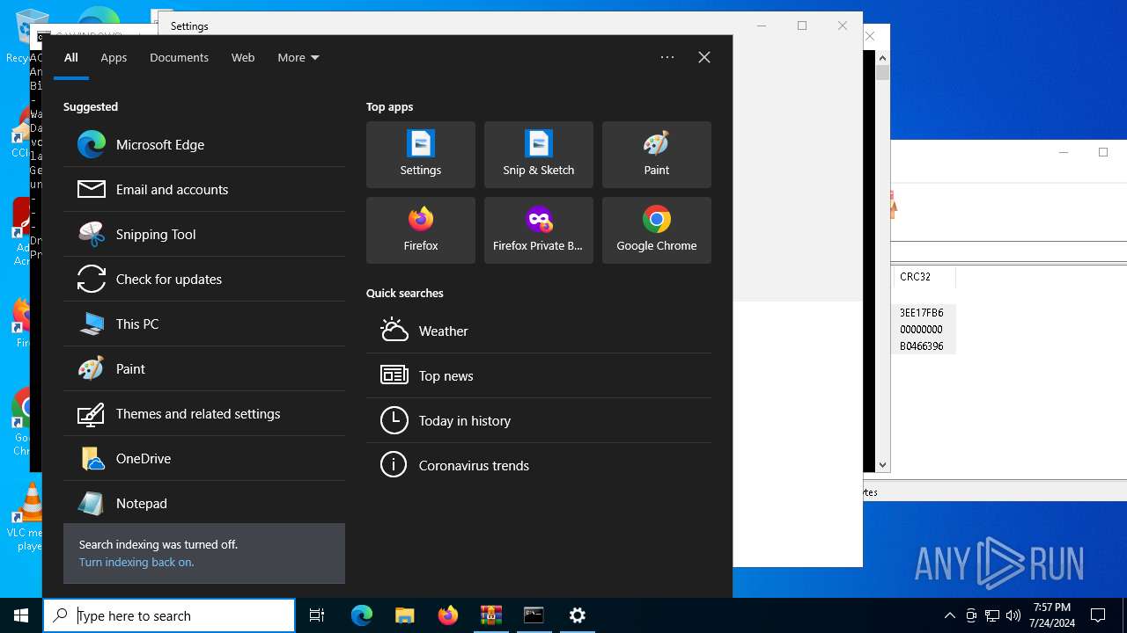Open Top news quick search
1127x633 pixels.
click(539, 375)
